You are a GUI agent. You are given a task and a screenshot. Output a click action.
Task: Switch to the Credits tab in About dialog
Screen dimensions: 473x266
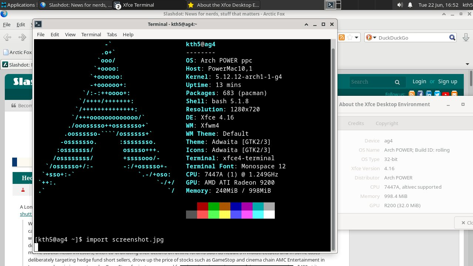[x=356, y=123]
